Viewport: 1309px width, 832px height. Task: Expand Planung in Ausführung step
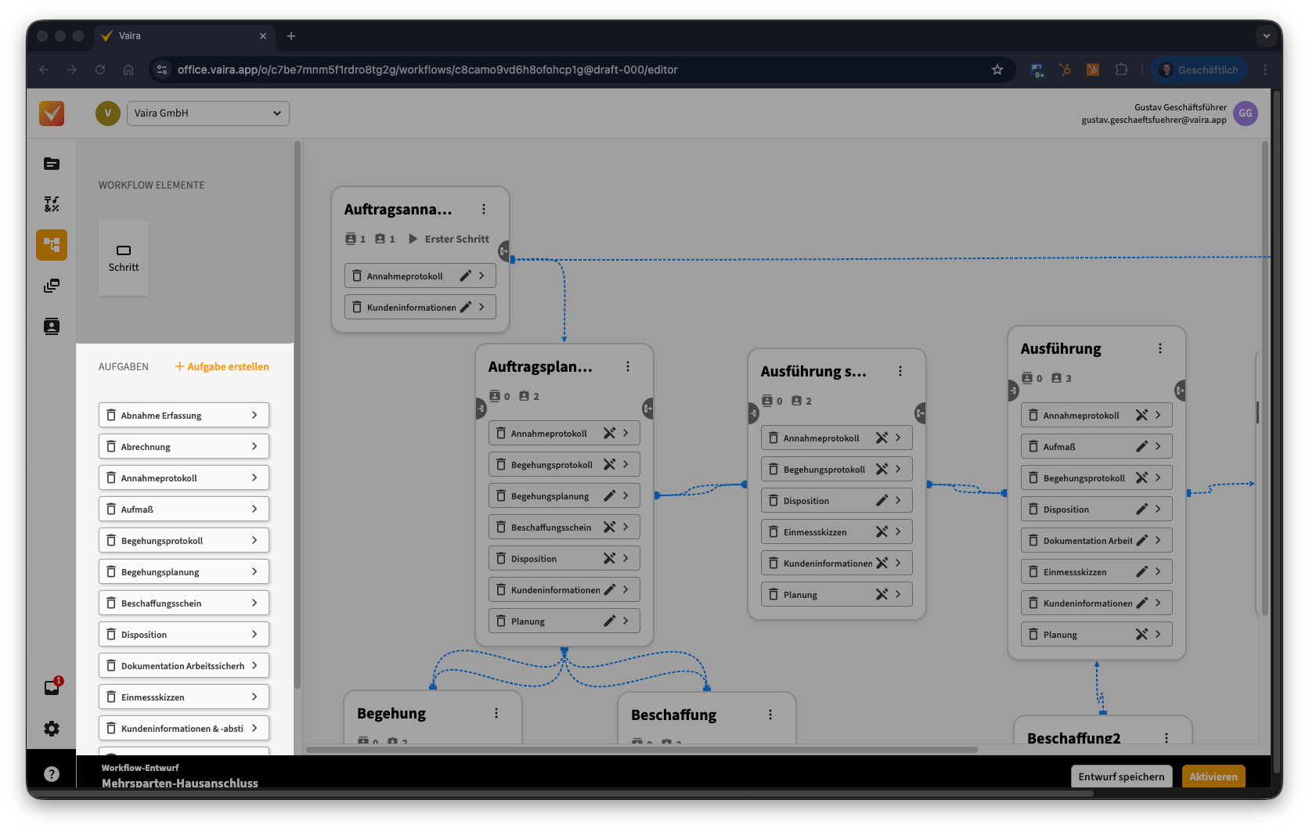tap(1158, 635)
